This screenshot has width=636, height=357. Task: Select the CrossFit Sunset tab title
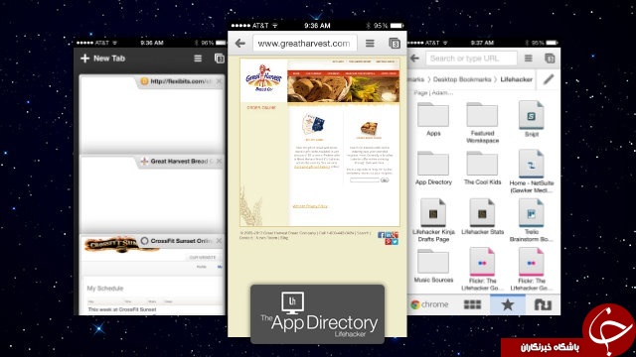pyautogui.click(x=181, y=241)
